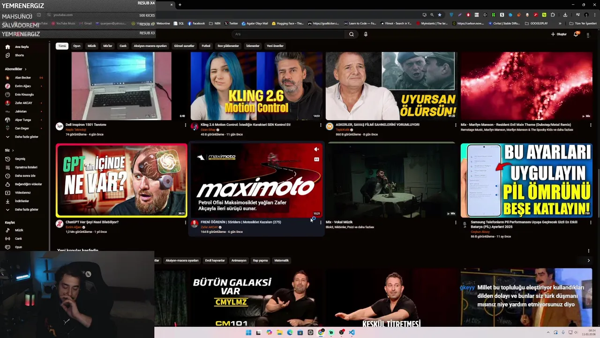600x338 pixels.
Task: Select the Futbol filter chip
Action: pos(206,46)
